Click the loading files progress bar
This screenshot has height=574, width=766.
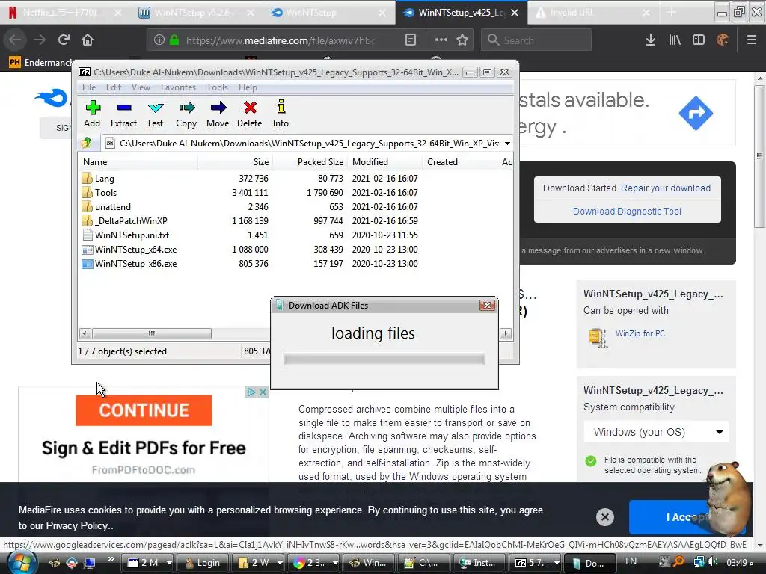(x=384, y=358)
